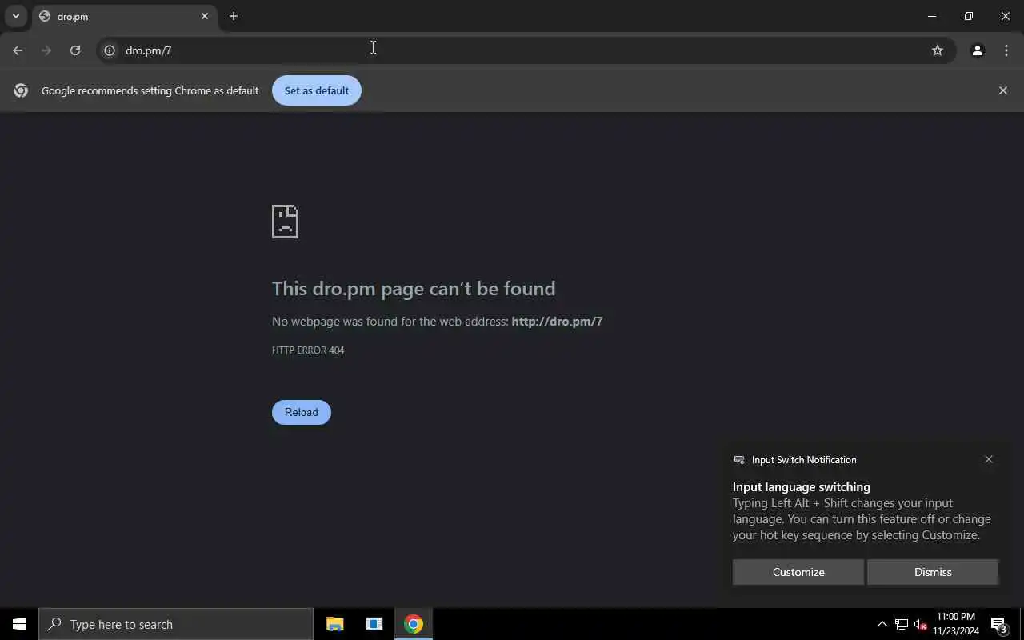Screen dimensions: 1024x640
Task: Open the Action Center notifications icon
Action: pos(998,624)
